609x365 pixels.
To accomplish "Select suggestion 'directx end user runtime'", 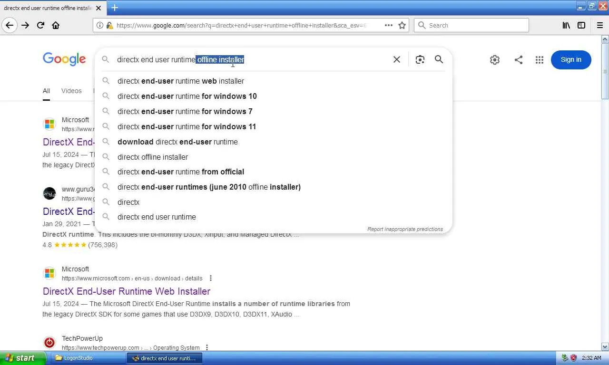I will coord(274,217).
